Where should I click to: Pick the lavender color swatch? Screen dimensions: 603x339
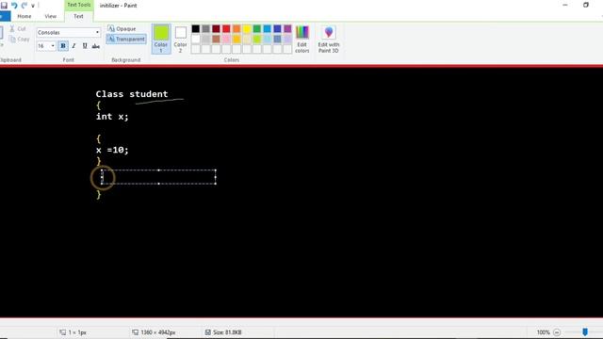point(287,39)
